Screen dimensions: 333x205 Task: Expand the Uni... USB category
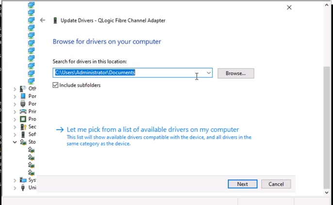(x=15, y=188)
